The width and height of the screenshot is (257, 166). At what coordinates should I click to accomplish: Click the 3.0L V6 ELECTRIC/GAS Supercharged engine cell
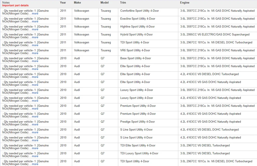[215, 34]
